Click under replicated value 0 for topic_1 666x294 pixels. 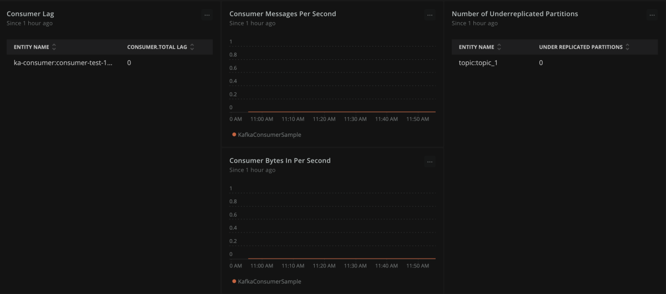coord(541,63)
